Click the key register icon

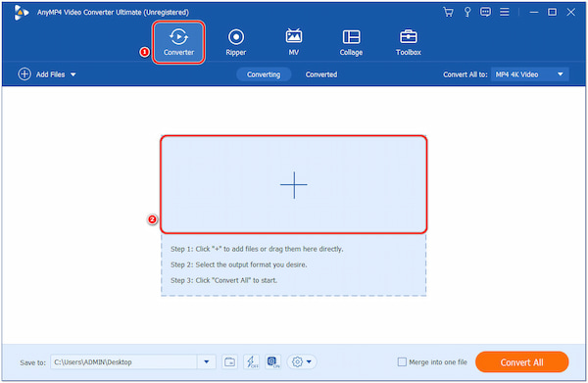pos(467,12)
